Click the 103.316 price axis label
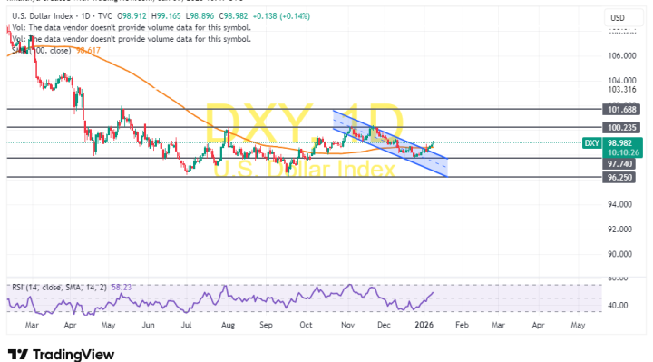The height and width of the screenshot is (362, 653). [622, 90]
